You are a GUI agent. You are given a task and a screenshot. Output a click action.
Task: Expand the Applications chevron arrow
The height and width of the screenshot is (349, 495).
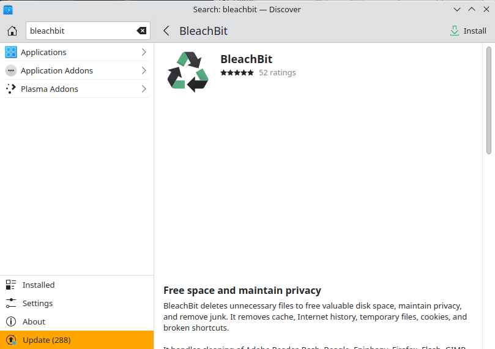(x=144, y=52)
